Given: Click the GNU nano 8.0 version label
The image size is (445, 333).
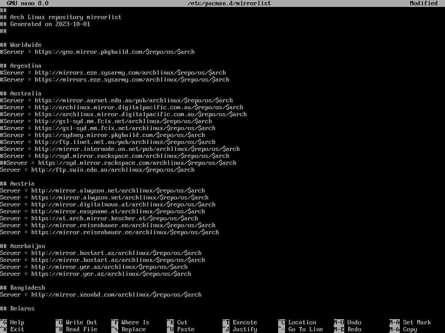Looking at the screenshot, I should tap(27, 3).
